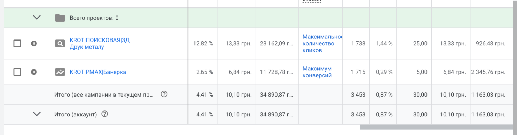Image resolution: width=517 pixels, height=135 pixels.
Task: Click the Итого (все кампании в текущем пр… label
Action: (x=104, y=95)
